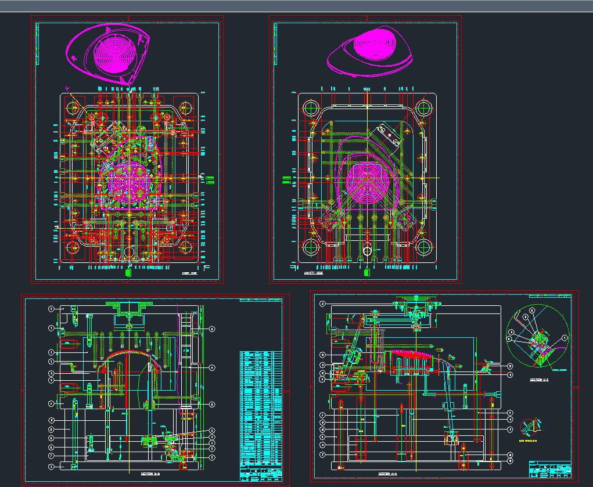Click green marker below core side view
This screenshot has width=593, height=487.
pyautogui.click(x=128, y=273)
